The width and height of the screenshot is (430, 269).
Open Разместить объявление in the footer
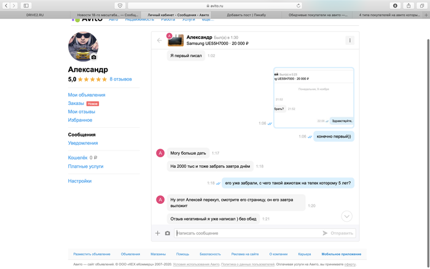(x=92, y=254)
